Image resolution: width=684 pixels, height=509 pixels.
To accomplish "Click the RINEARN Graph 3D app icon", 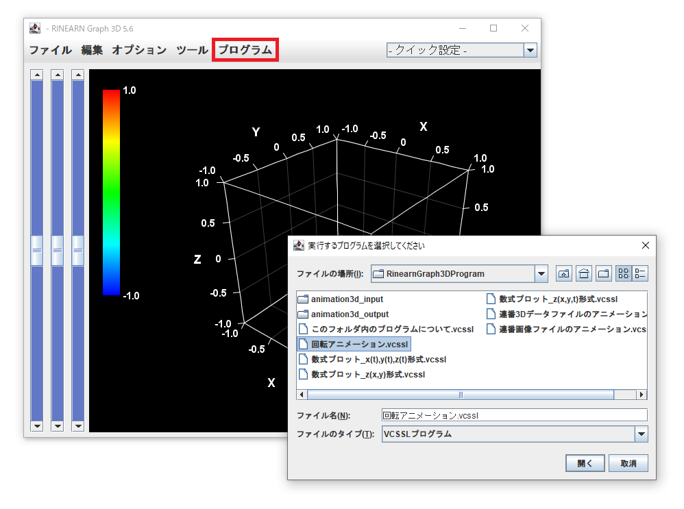I will pyautogui.click(x=35, y=28).
